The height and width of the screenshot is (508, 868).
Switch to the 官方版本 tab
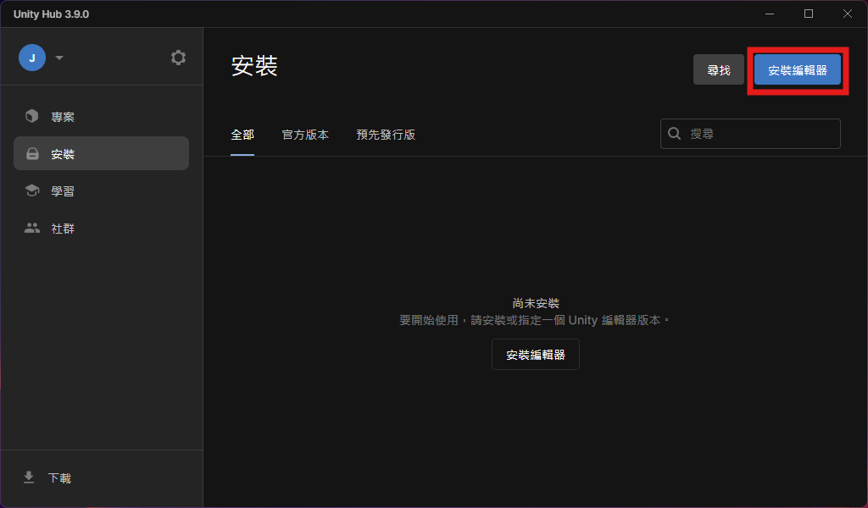(x=305, y=135)
